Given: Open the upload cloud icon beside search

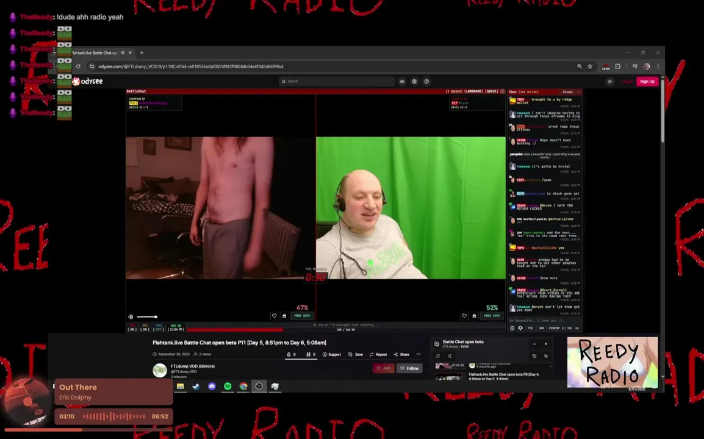Looking at the screenshot, I should coord(402,81).
